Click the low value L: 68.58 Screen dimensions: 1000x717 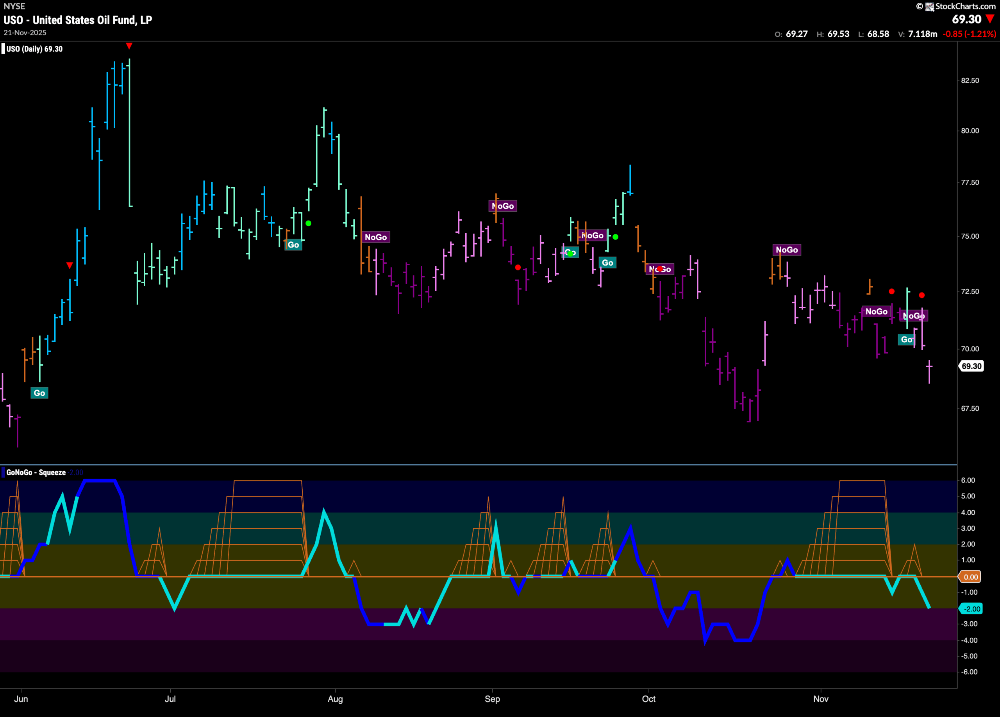[x=873, y=34]
